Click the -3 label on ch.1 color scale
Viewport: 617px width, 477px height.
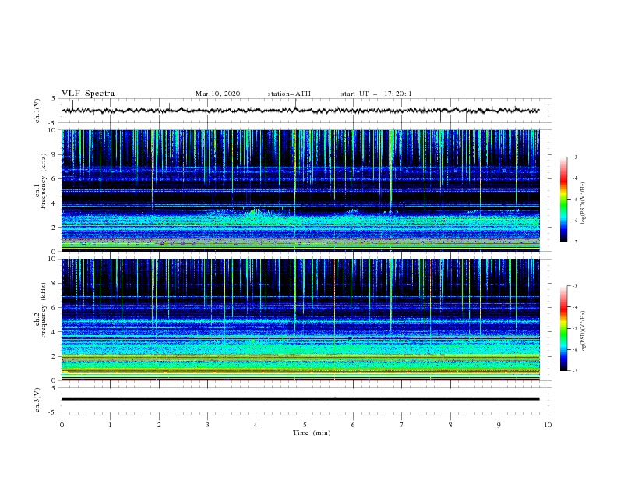575,157
